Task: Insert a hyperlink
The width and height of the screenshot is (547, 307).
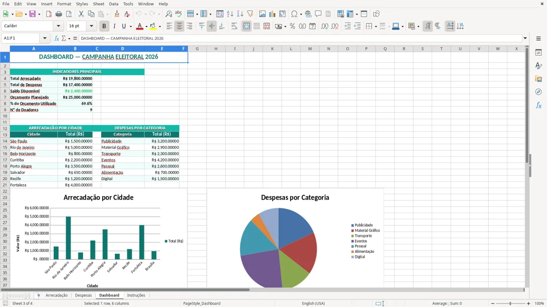Action: point(308,14)
